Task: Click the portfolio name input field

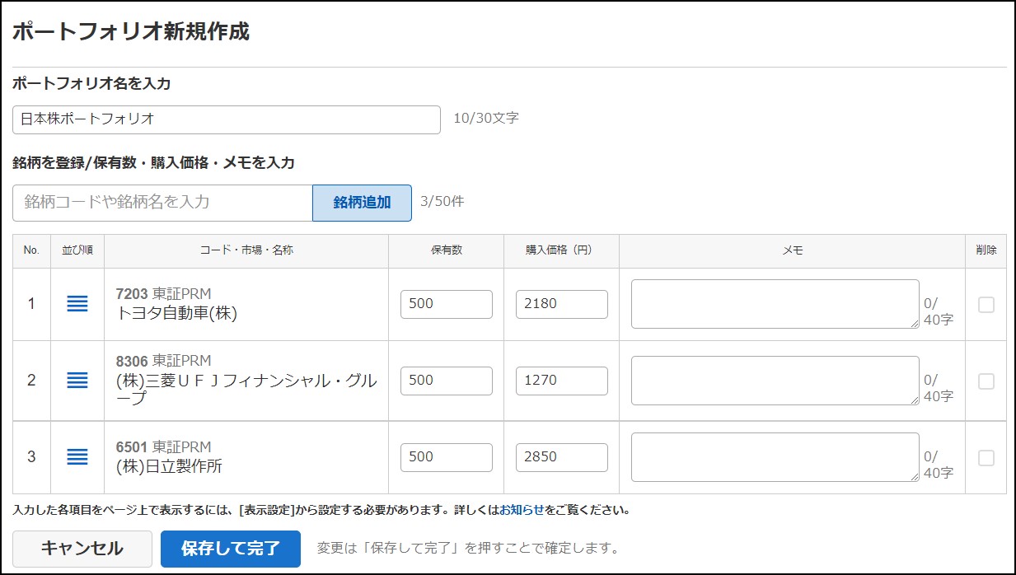Action: [x=226, y=119]
